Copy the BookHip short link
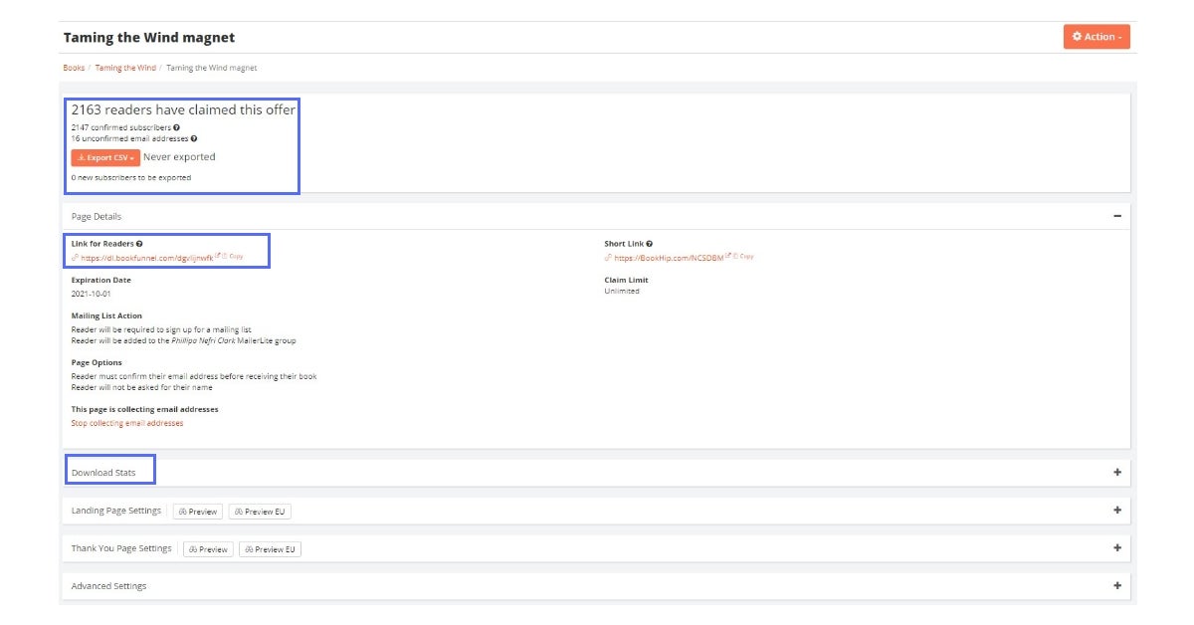 pos(743,257)
